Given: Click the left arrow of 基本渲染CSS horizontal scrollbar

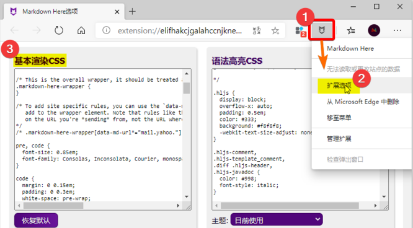Looking at the screenshot, I should click(19, 206).
